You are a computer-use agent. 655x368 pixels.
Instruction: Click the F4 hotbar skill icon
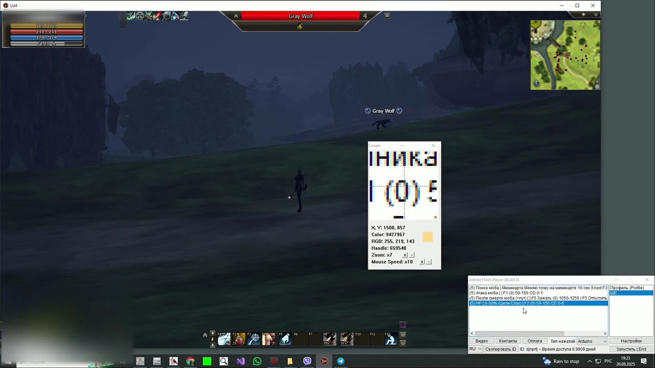[269, 339]
